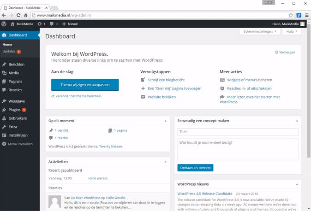The height and width of the screenshot is (211, 311).
Task: Click the Extra wrench icon in the sidebar
Action: [4, 127]
